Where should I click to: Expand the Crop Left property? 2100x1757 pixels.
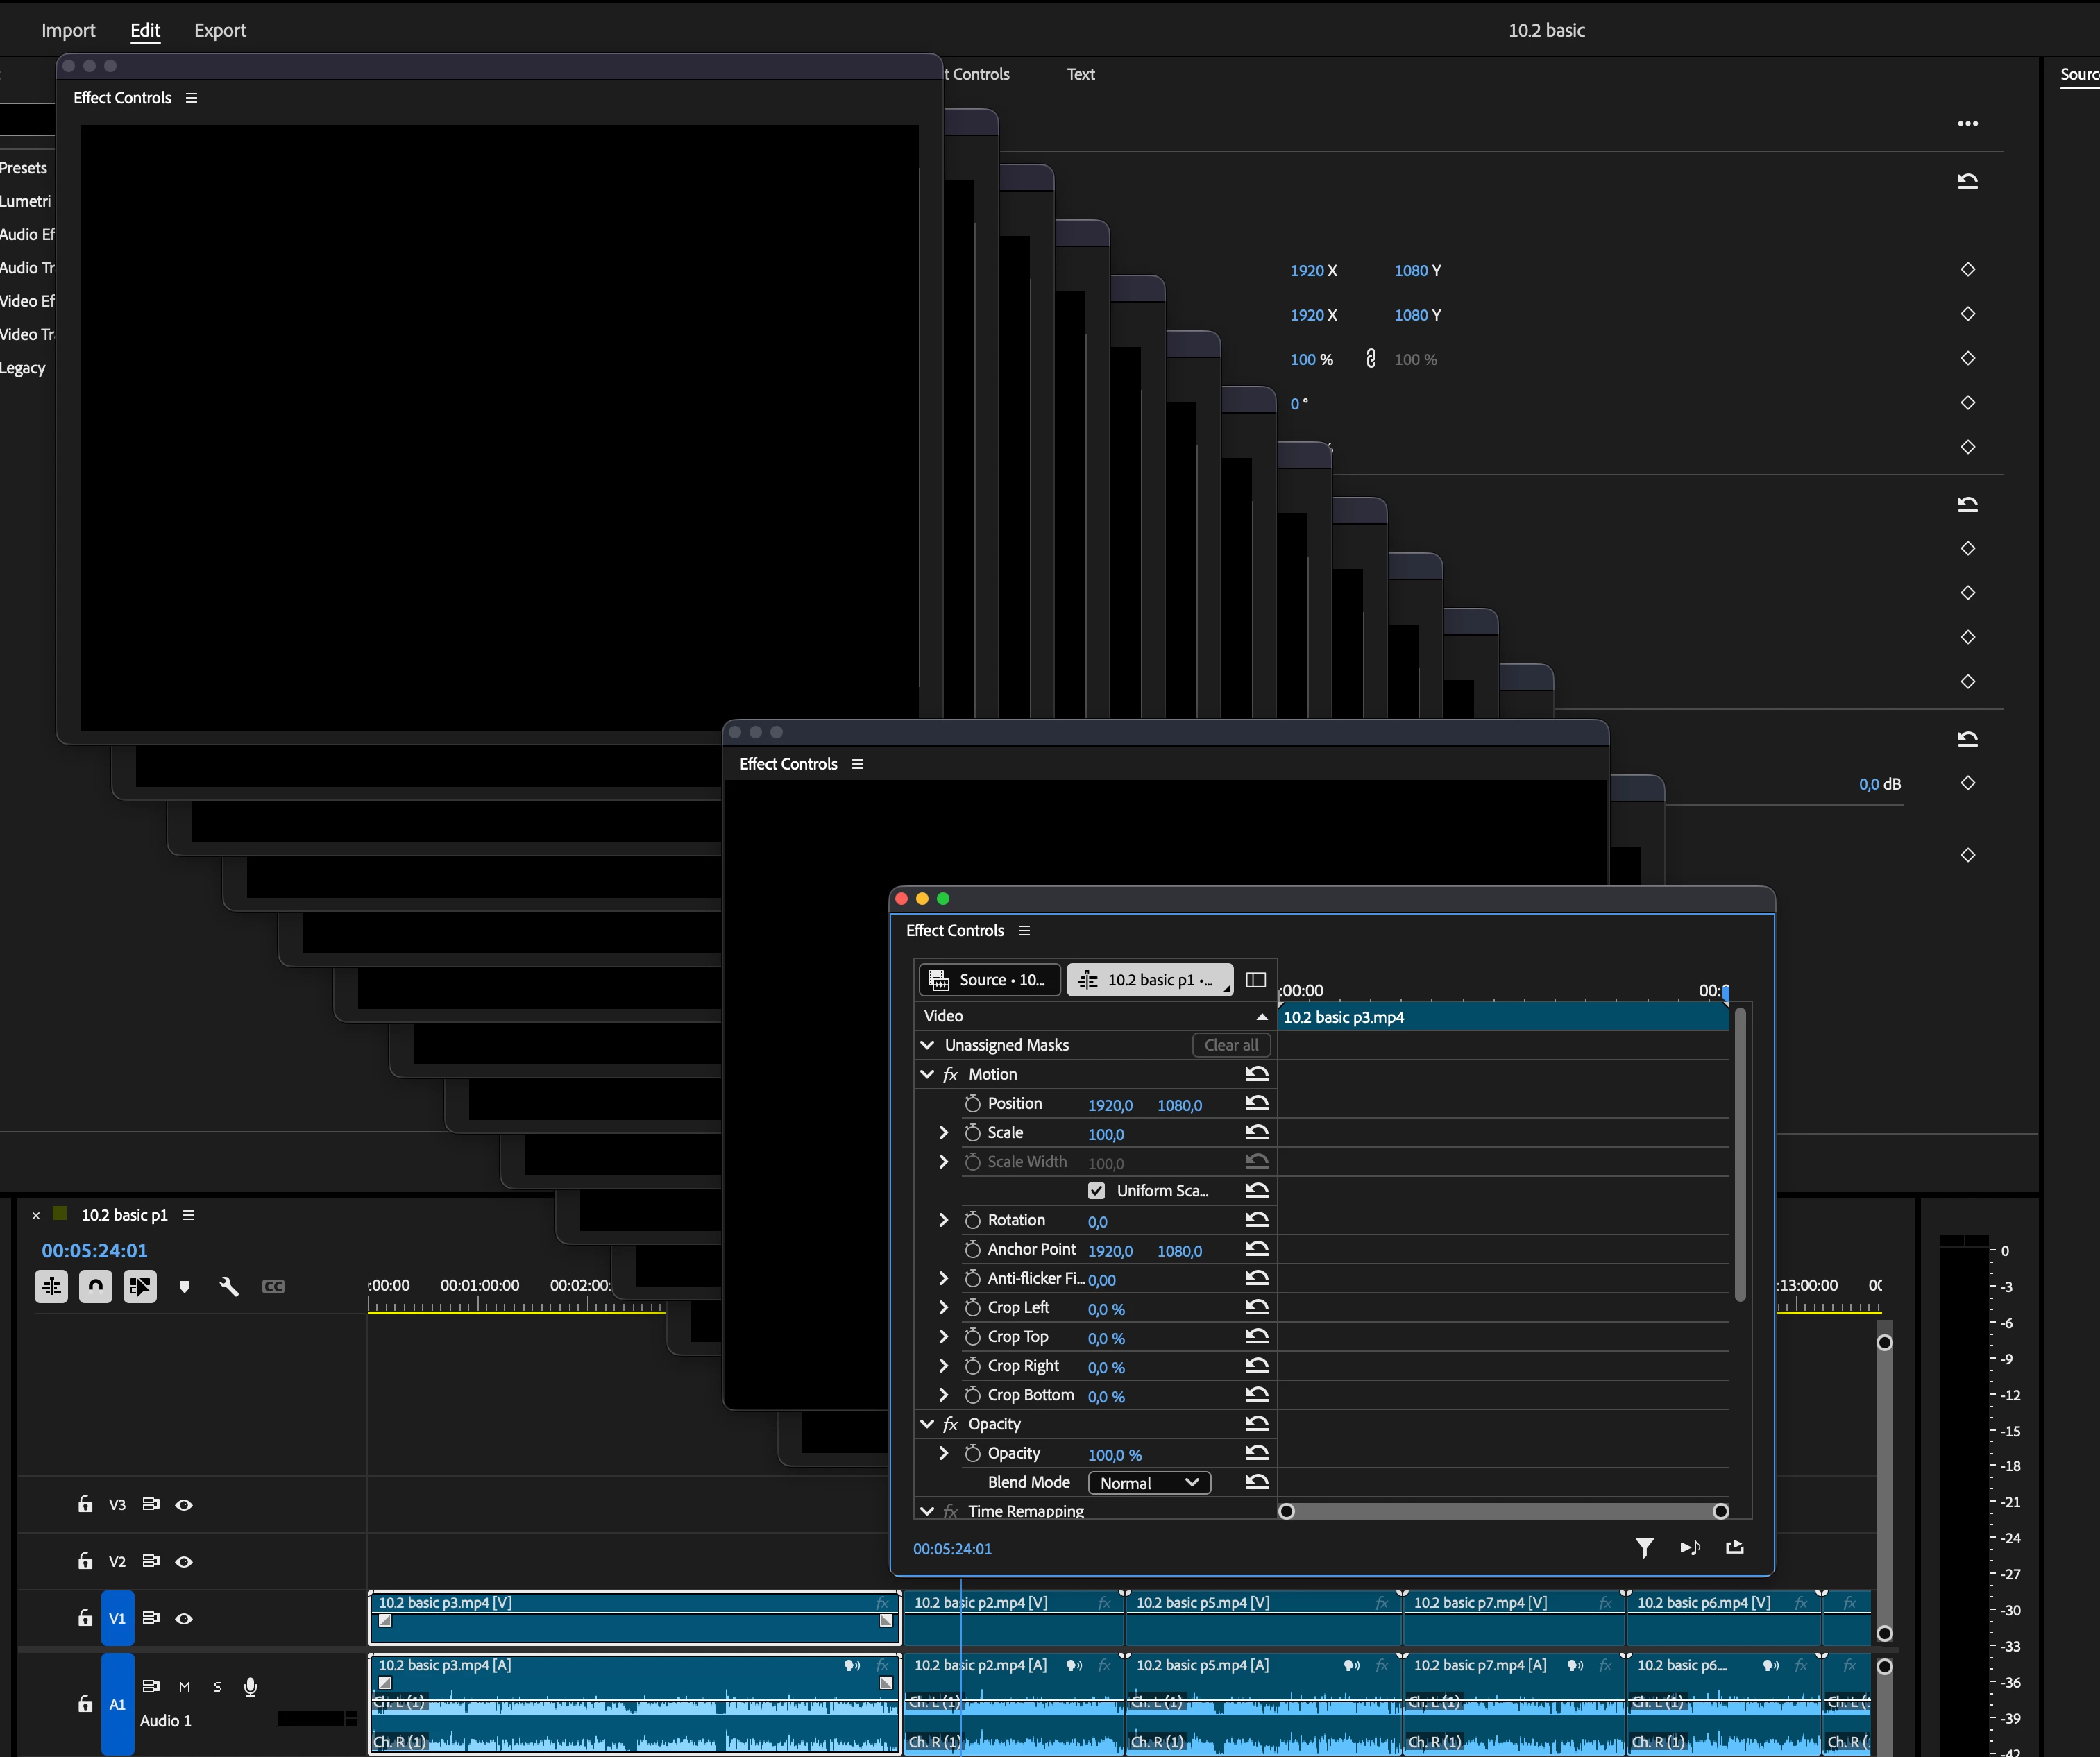tap(943, 1308)
